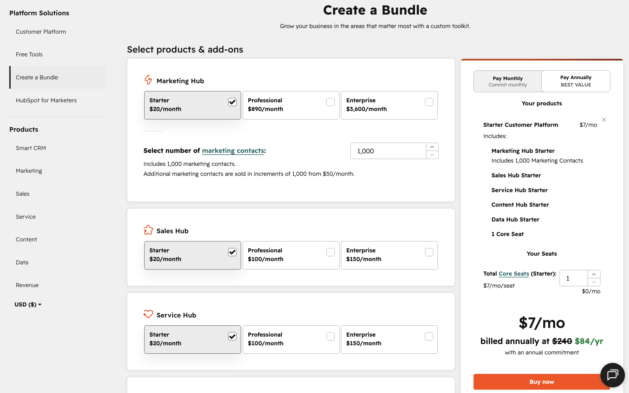Viewport: 629px width, 393px height.
Task: Remove Starter Customer Platform with the X
Action: point(604,120)
